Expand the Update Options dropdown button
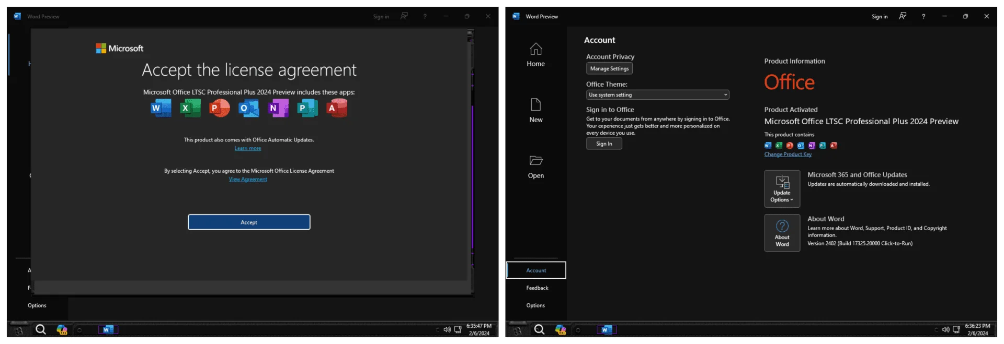 point(782,189)
